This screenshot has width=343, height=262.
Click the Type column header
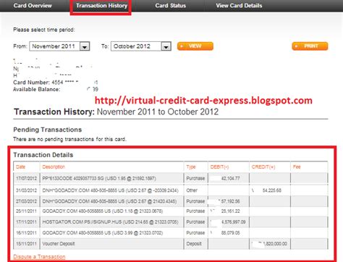point(191,167)
